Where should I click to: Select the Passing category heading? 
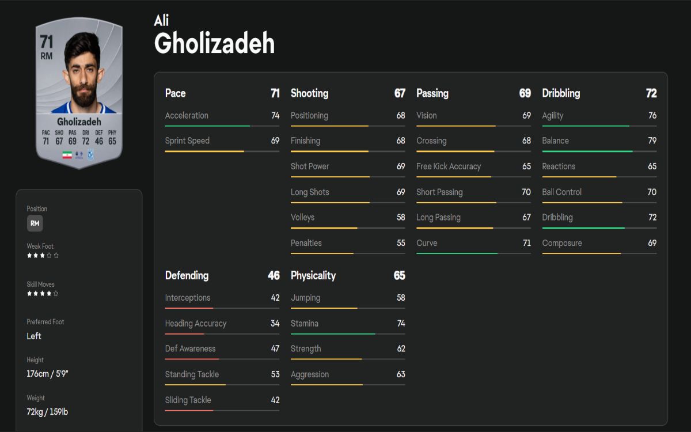pos(432,93)
